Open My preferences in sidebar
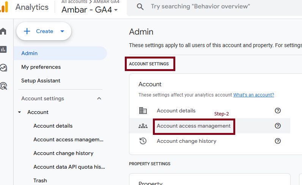 click(41, 67)
